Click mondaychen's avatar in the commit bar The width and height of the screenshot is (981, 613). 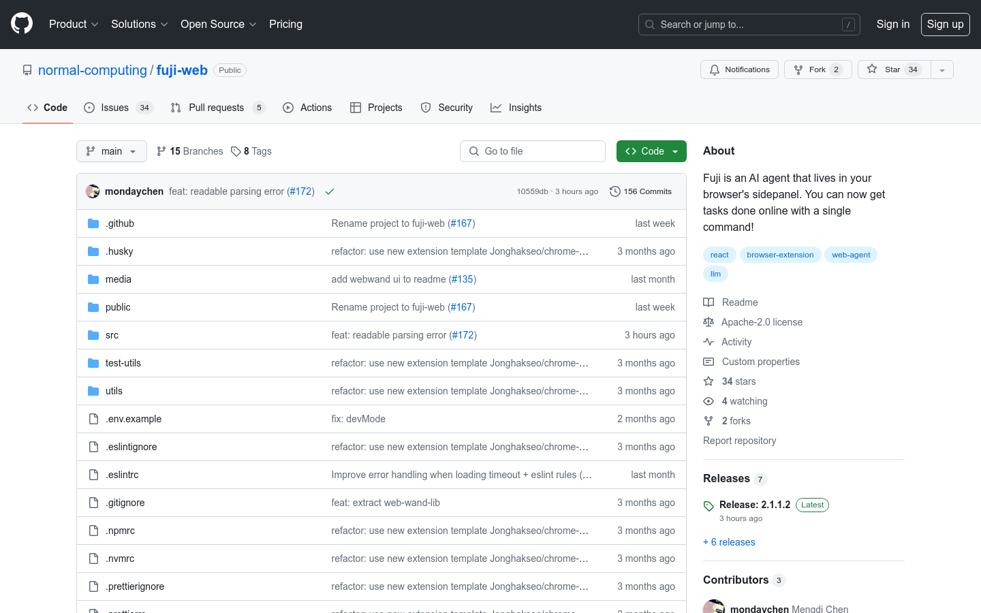93,191
